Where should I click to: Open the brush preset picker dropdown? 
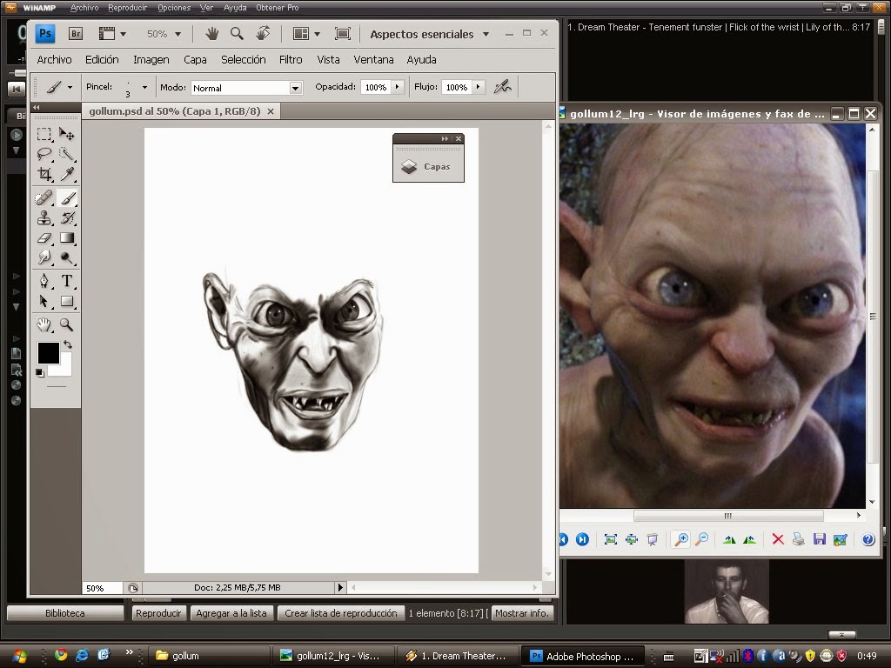145,88
